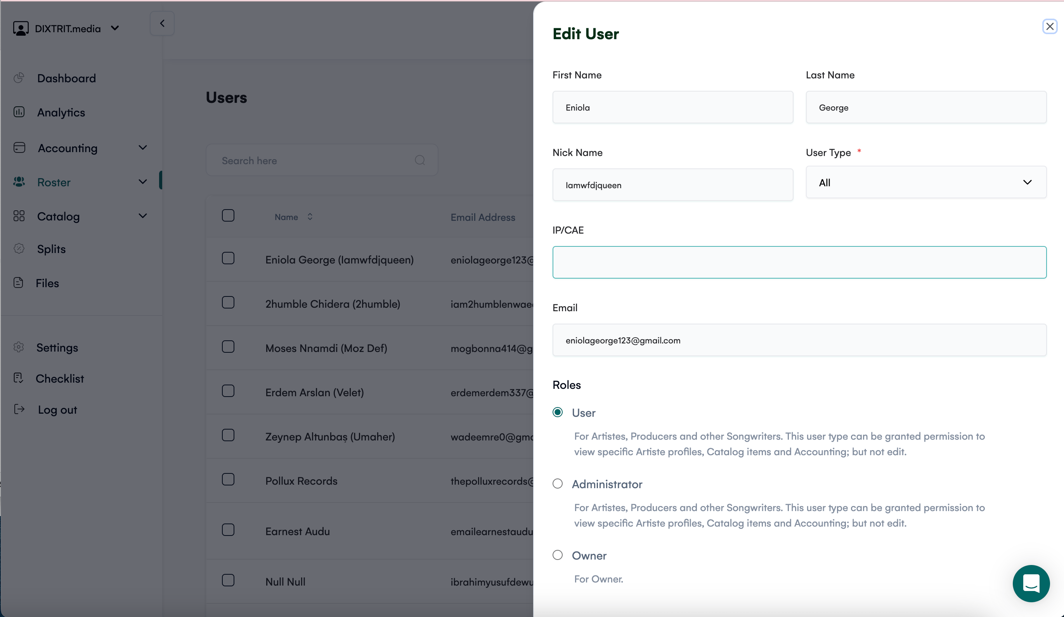The width and height of the screenshot is (1064, 617).
Task: Expand the Accounting submenu chevron
Action: (x=143, y=147)
